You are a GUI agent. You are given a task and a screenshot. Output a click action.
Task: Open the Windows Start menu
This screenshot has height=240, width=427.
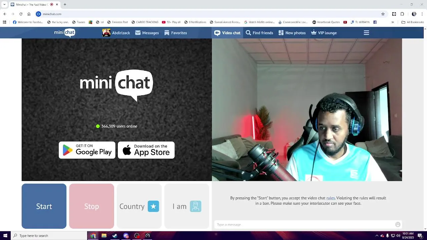(5, 236)
